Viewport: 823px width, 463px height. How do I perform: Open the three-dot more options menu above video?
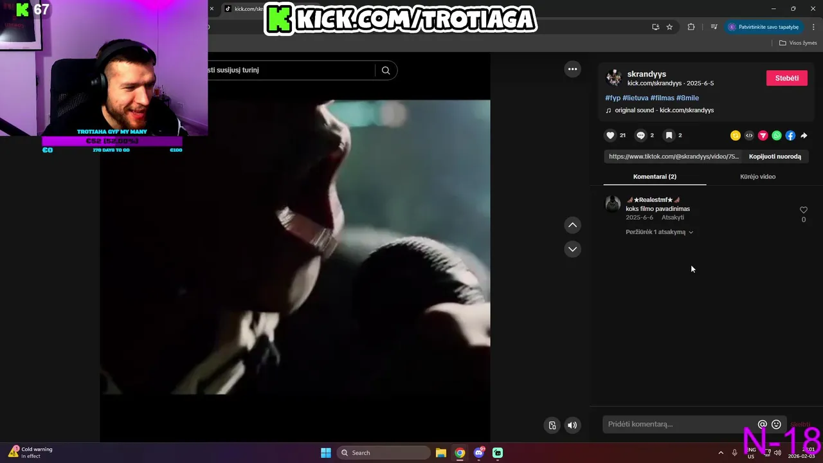click(x=572, y=69)
